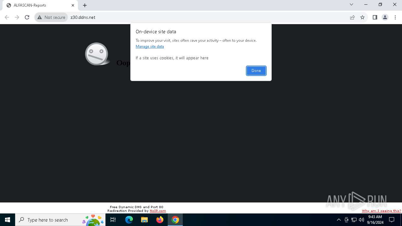402x226 pixels.
Task: Open the Chrome profile avatar menu
Action: click(385, 17)
